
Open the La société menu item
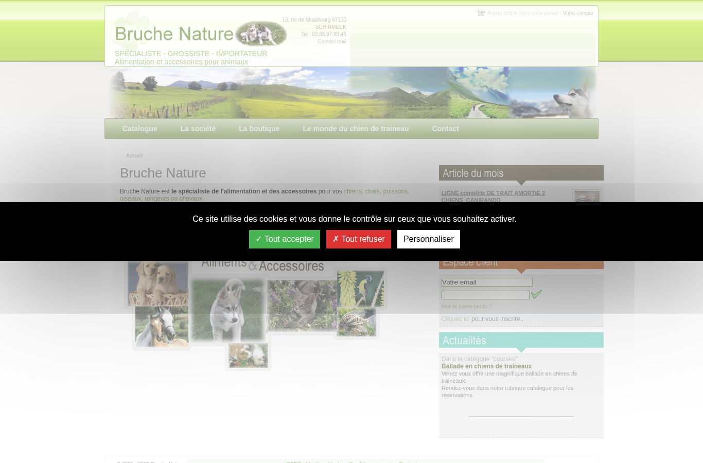(x=198, y=129)
